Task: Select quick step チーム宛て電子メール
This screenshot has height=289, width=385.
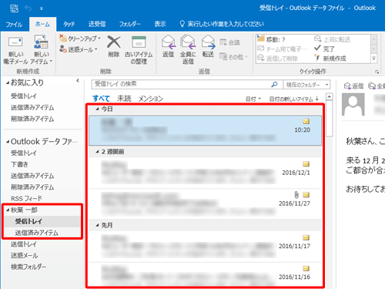Action: pos(283,49)
